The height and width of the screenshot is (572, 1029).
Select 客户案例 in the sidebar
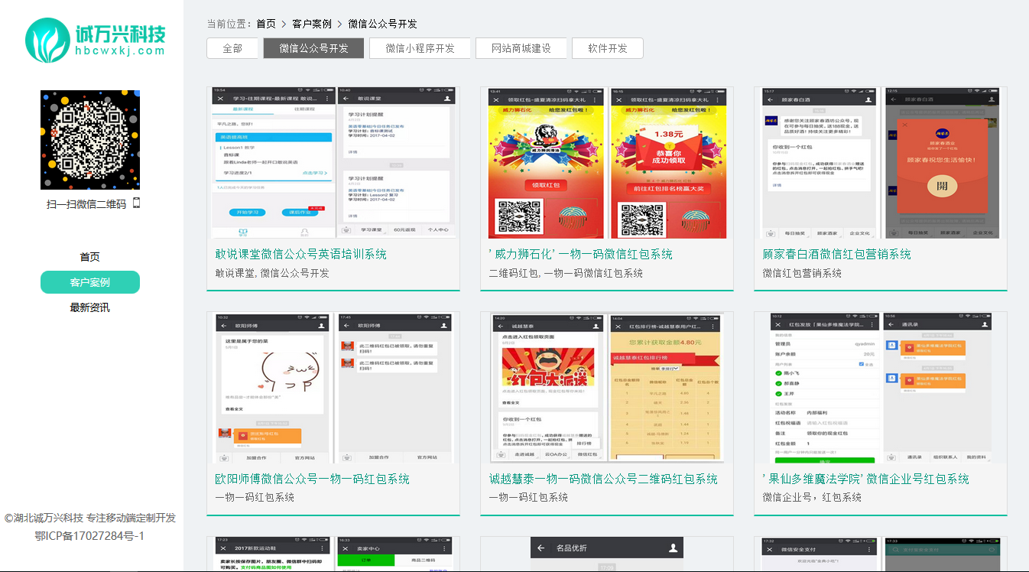pos(90,282)
